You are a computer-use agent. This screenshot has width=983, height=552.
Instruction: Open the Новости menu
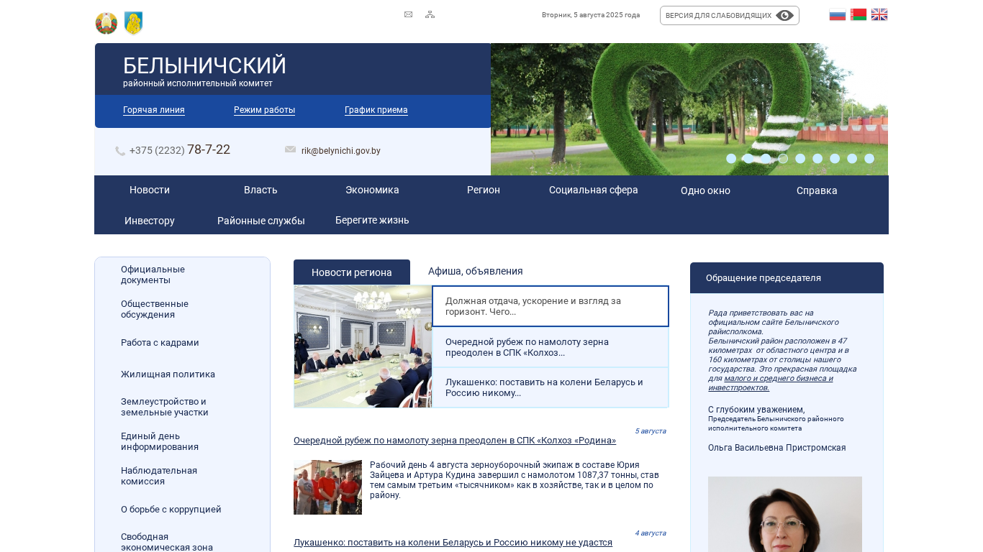(x=150, y=190)
